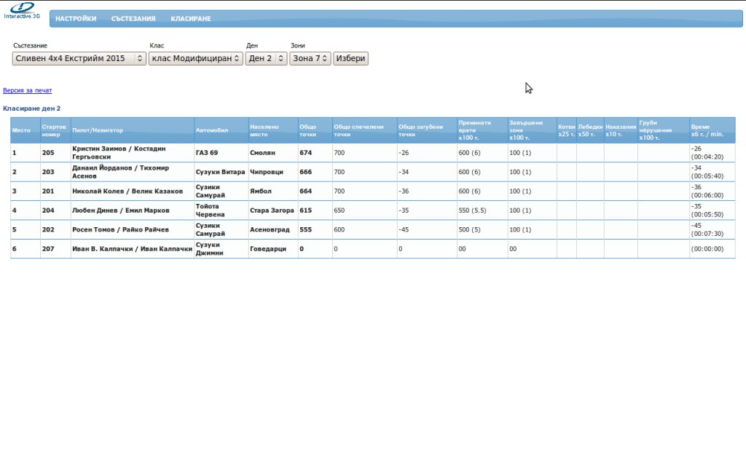This screenshot has width=746, height=466.
Task: Click the Сузуки Витара vehicle cell
Action: (x=220, y=172)
